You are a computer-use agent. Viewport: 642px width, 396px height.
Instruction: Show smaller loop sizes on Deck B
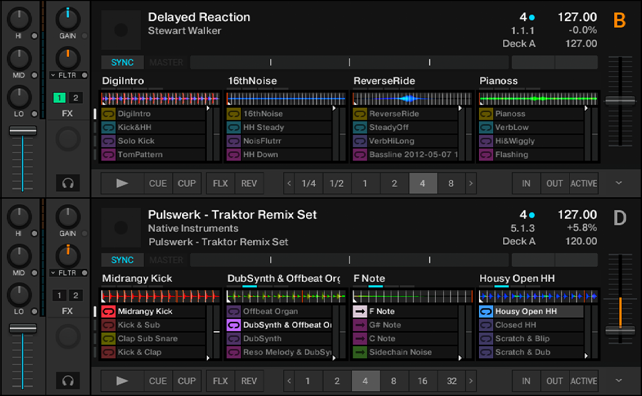point(289,183)
